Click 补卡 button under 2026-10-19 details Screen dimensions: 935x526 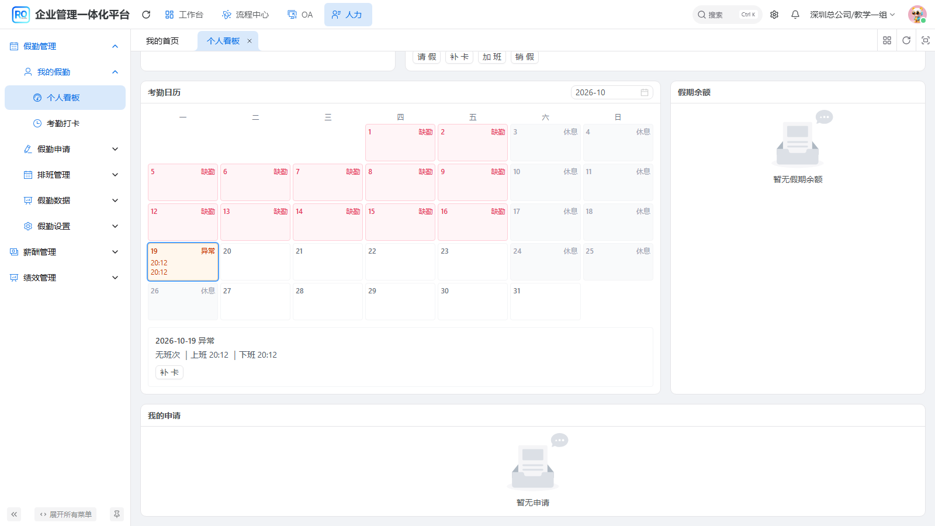169,372
